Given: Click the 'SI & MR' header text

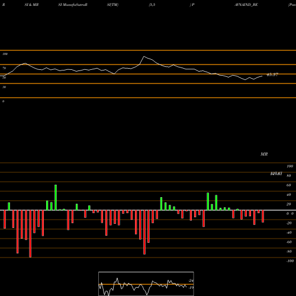Looking at the screenshot, I should 31,5.
